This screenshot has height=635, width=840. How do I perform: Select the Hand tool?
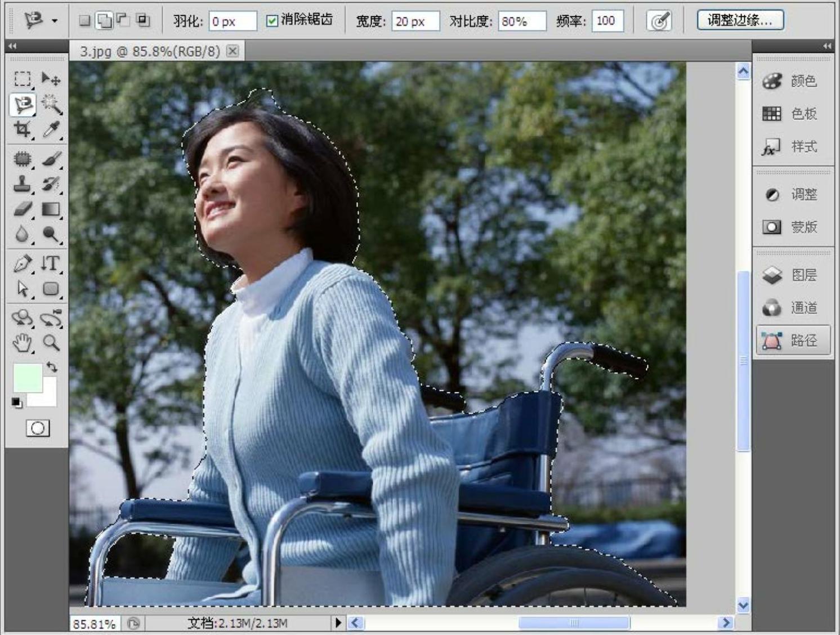point(22,342)
